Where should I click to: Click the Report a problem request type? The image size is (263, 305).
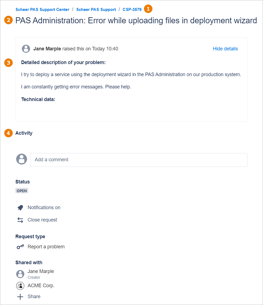click(46, 247)
